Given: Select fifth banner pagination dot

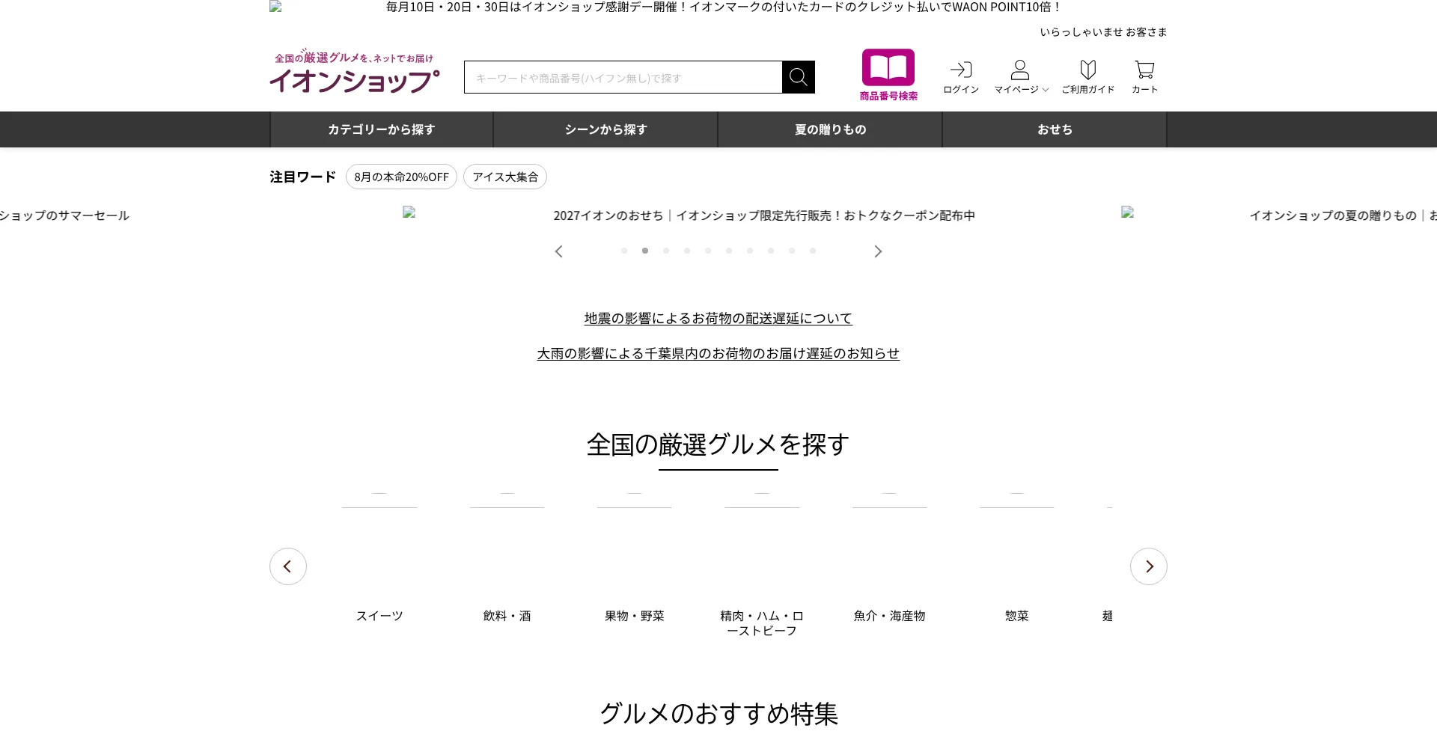Looking at the screenshot, I should [708, 251].
